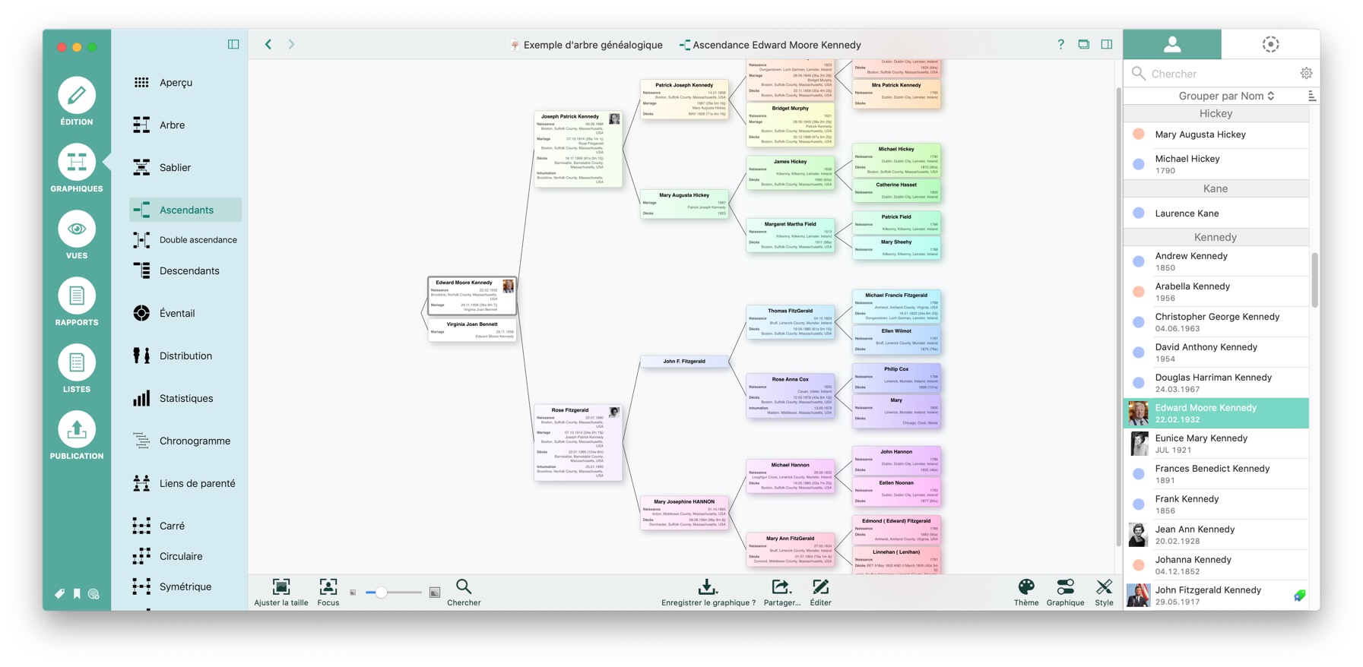Open the Rapports section
This screenshot has width=1363, height=667.
click(77, 302)
